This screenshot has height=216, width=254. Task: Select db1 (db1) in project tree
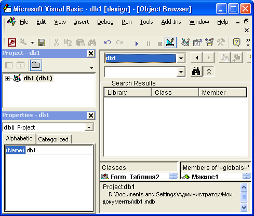[38, 78]
